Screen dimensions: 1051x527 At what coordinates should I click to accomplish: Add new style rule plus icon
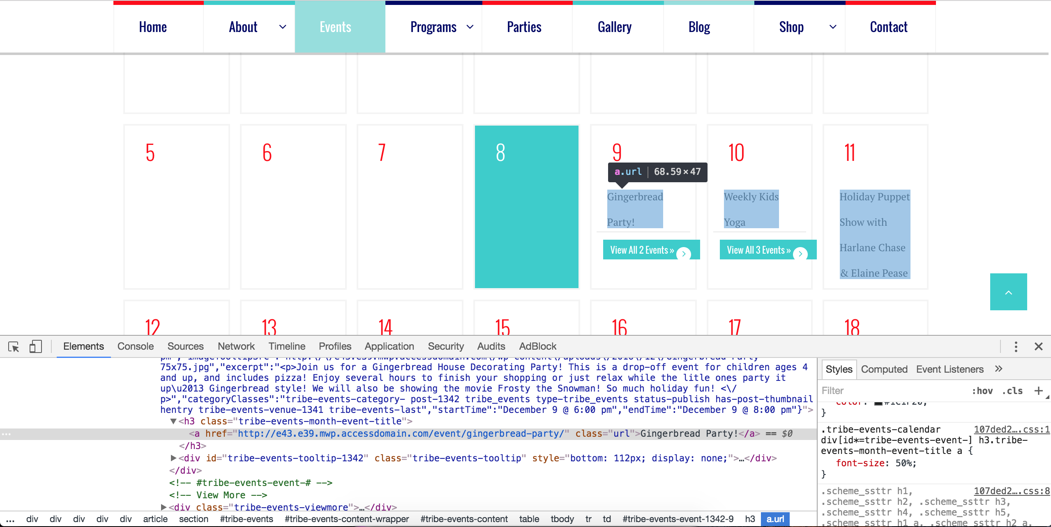click(x=1038, y=391)
